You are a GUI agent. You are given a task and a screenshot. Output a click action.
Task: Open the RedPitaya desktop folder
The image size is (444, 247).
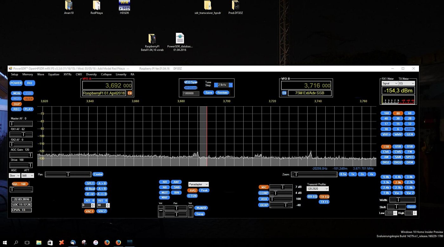[96, 8]
